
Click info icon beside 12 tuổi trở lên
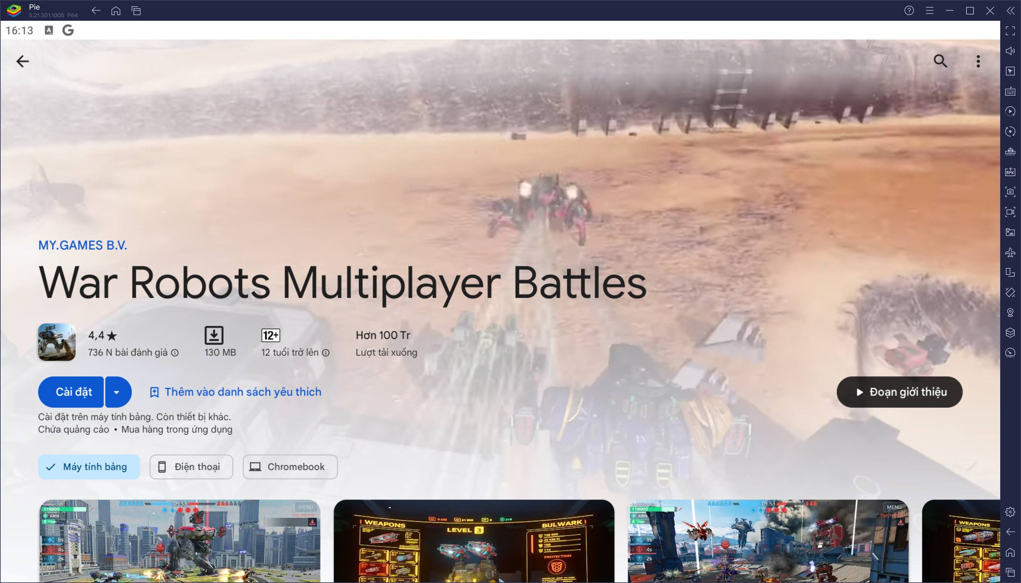(326, 353)
